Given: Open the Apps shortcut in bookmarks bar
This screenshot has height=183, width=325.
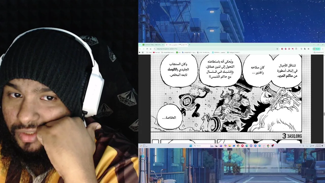Looking at the screenshot, I should [x=143, y=52].
